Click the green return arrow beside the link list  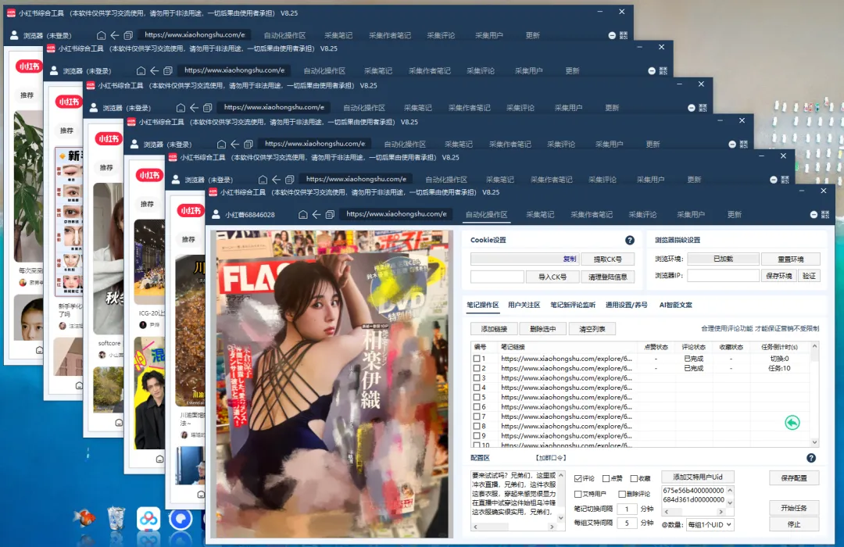[x=792, y=422]
